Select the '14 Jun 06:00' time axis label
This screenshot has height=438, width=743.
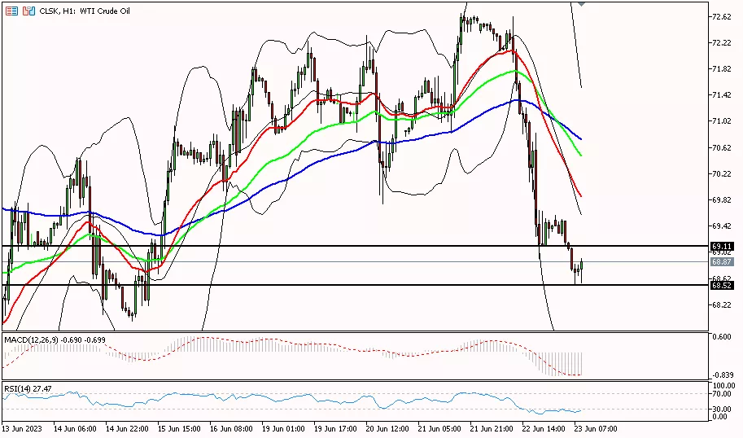pyautogui.click(x=76, y=428)
